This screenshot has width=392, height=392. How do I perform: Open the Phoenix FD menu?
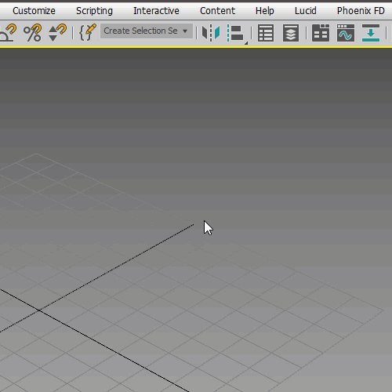coord(361,11)
